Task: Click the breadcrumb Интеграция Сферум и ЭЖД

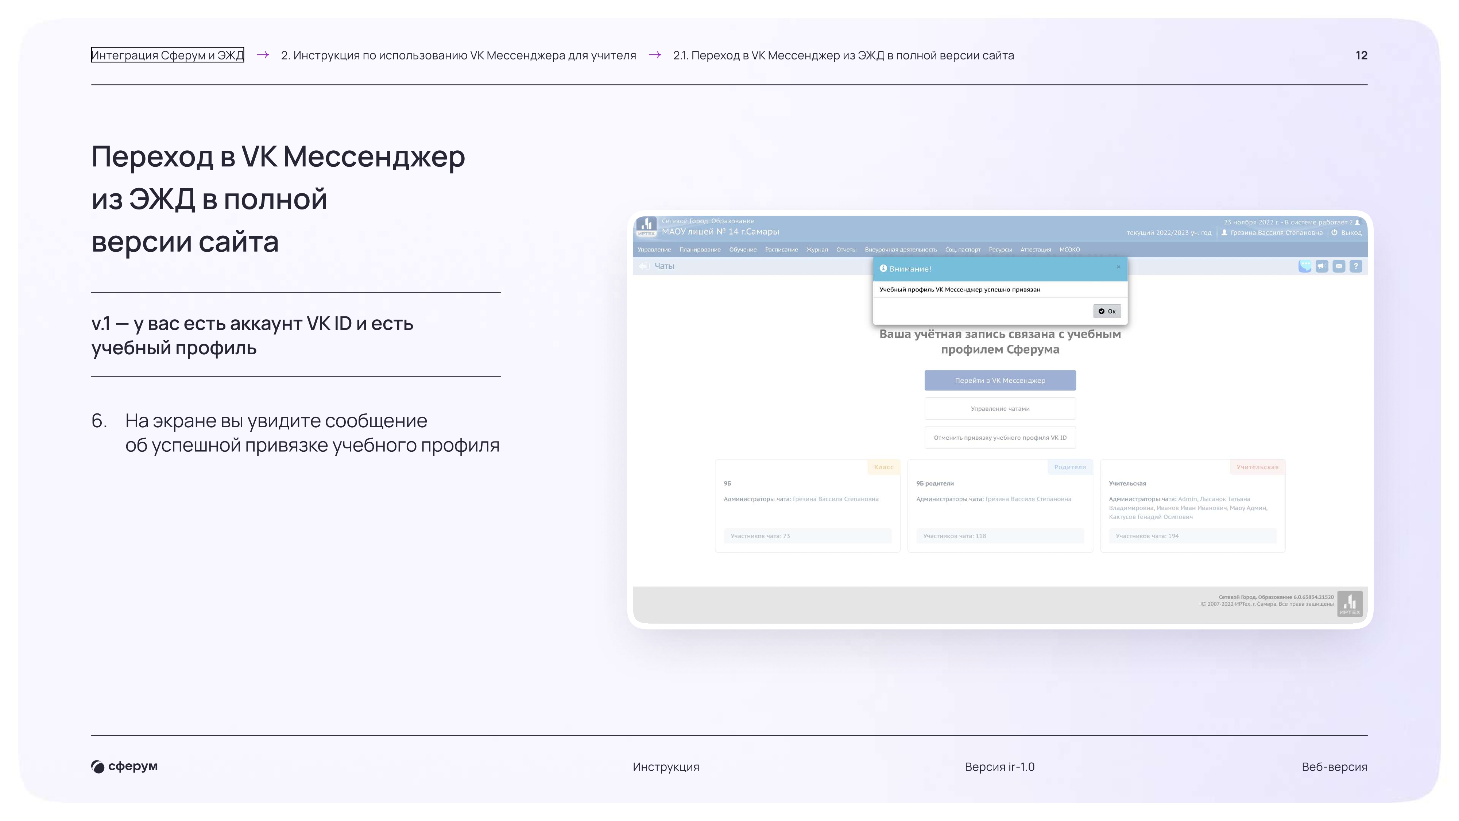Action: pos(168,55)
